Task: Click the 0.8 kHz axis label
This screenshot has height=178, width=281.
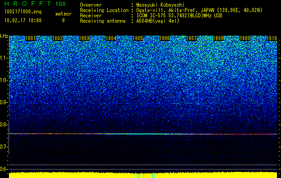Action: pyautogui.click(x=4, y=125)
